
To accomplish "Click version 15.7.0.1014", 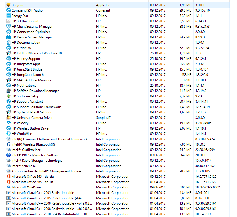I will pos(203,160).
